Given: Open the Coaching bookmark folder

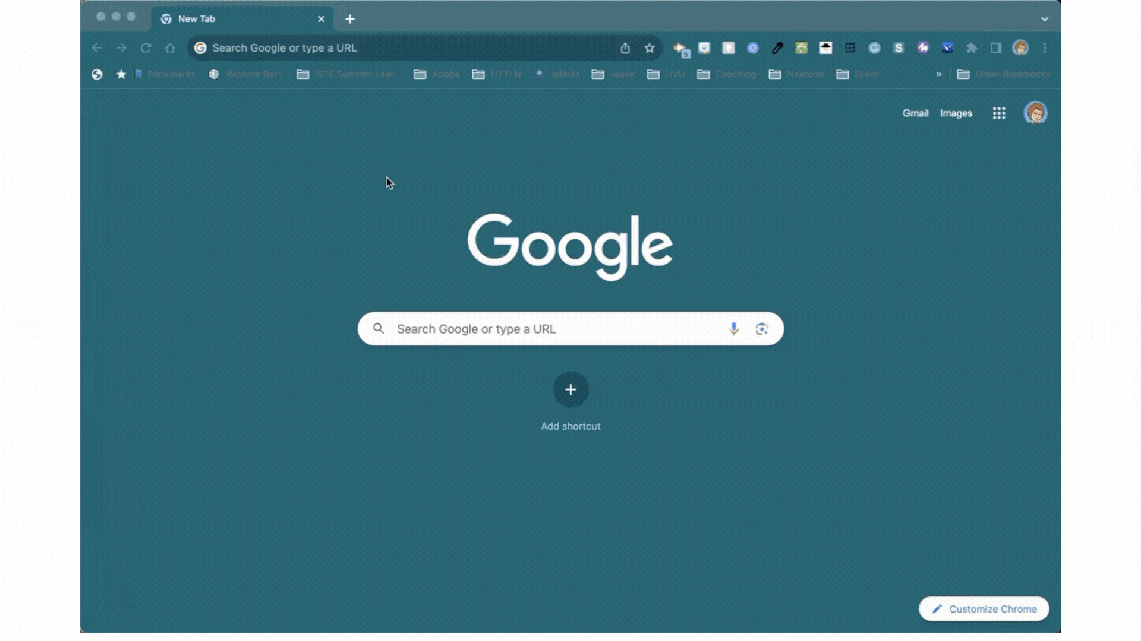Looking at the screenshot, I should click(x=727, y=74).
